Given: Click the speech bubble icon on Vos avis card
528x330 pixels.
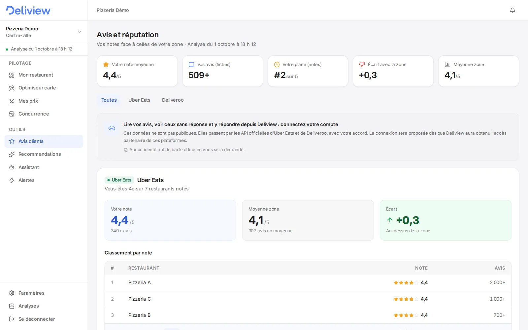Looking at the screenshot, I should (191, 65).
